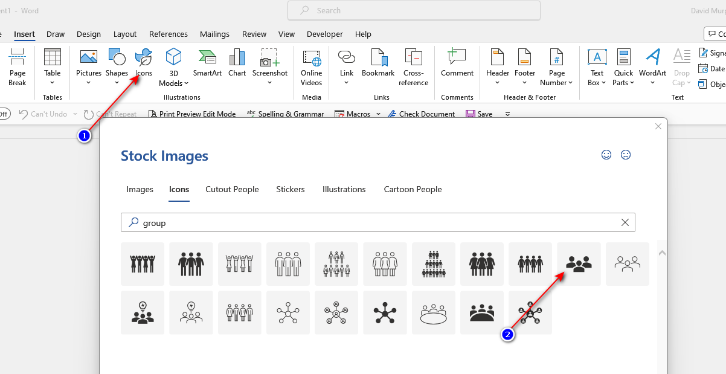Image resolution: width=726 pixels, height=374 pixels.
Task: Select the solid hub network icon
Action: point(385,312)
